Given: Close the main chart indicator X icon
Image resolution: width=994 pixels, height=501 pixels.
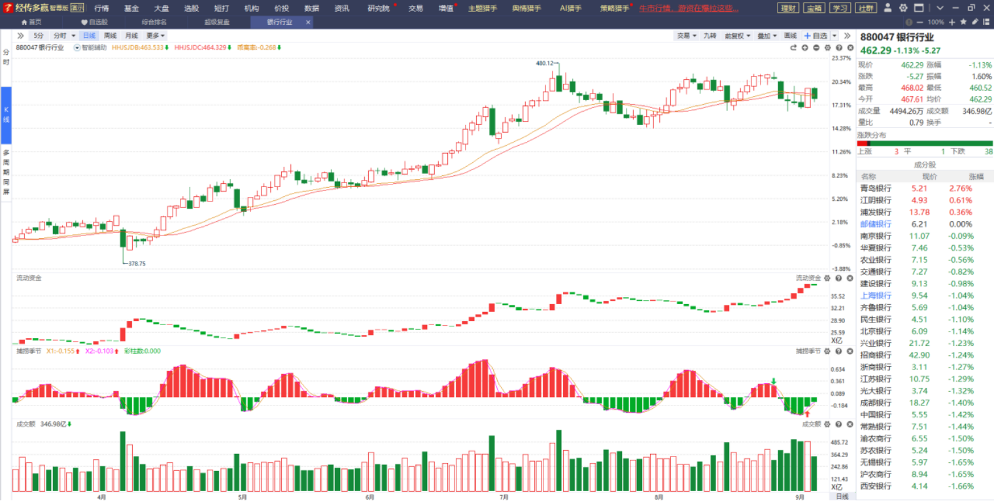Looking at the screenshot, I should pos(849,47).
